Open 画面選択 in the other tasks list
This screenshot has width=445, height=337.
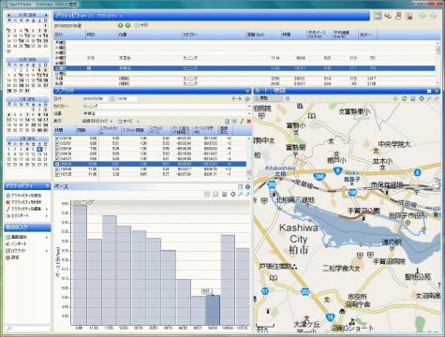coord(17,237)
